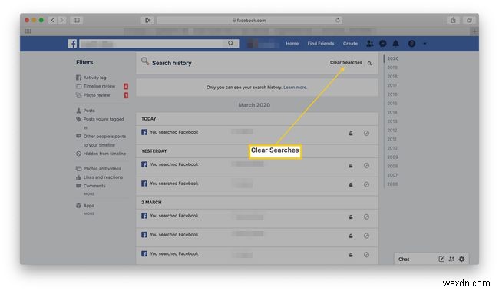Click Clear Searches link

coord(346,63)
